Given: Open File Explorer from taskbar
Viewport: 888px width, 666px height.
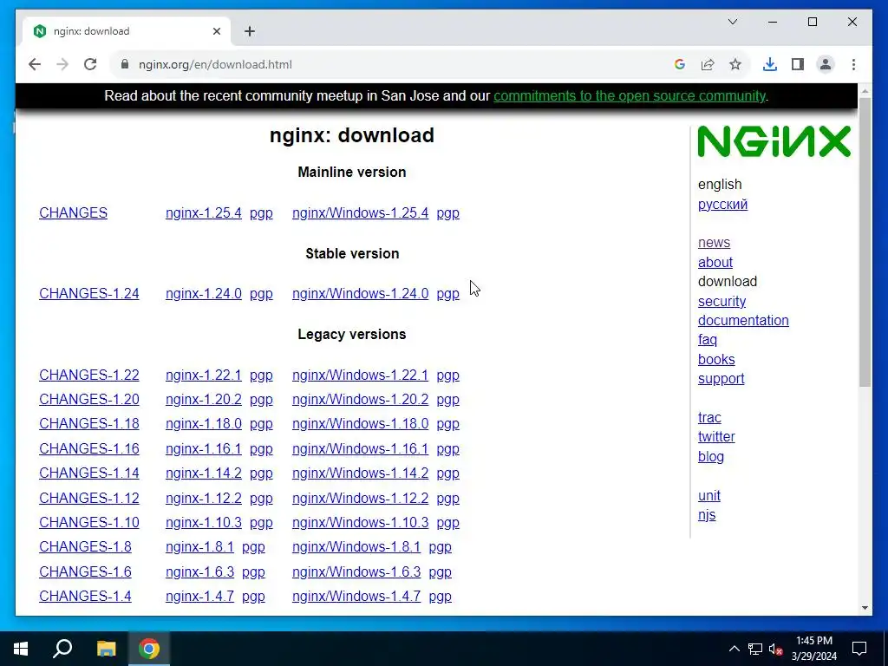Looking at the screenshot, I should (106, 649).
